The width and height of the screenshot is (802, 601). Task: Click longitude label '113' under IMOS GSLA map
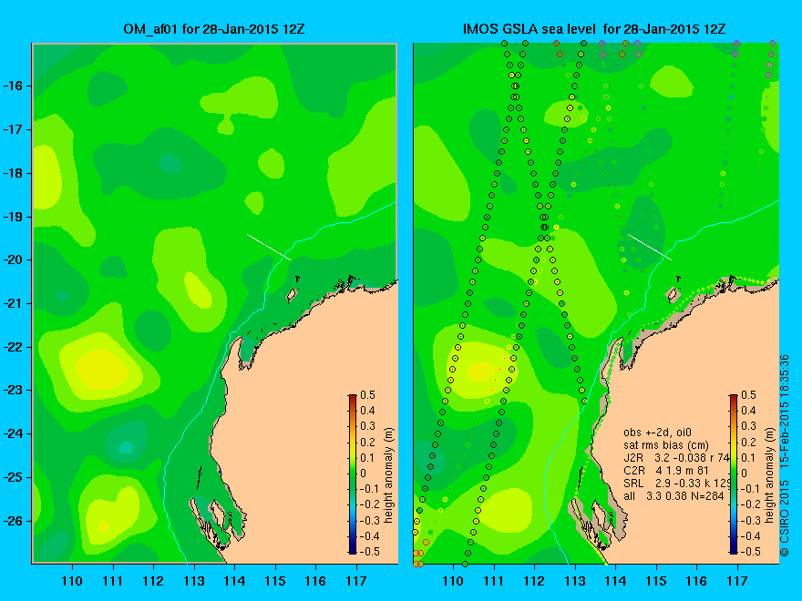click(575, 581)
